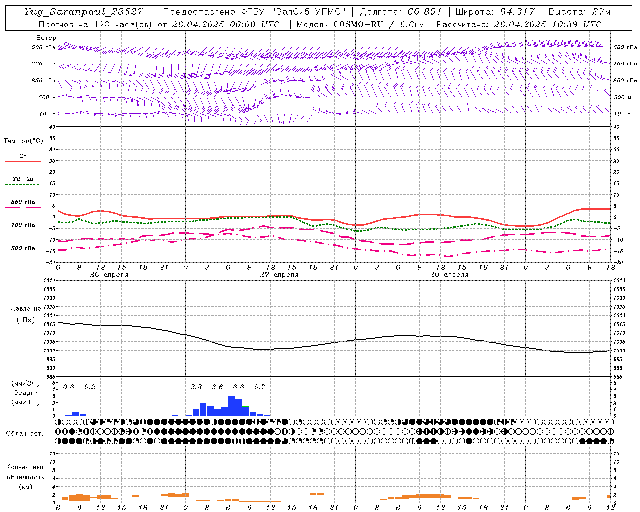The width and height of the screenshot is (640, 512).
Task: Click the 'Рассчитано: 26.04.2025 10:39 UTC' text
Action: [519, 24]
